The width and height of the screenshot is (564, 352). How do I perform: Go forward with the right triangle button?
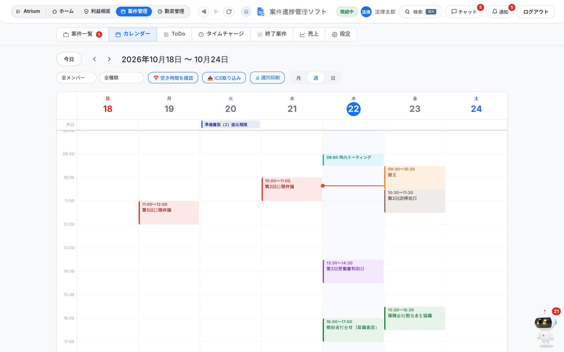tap(216, 11)
